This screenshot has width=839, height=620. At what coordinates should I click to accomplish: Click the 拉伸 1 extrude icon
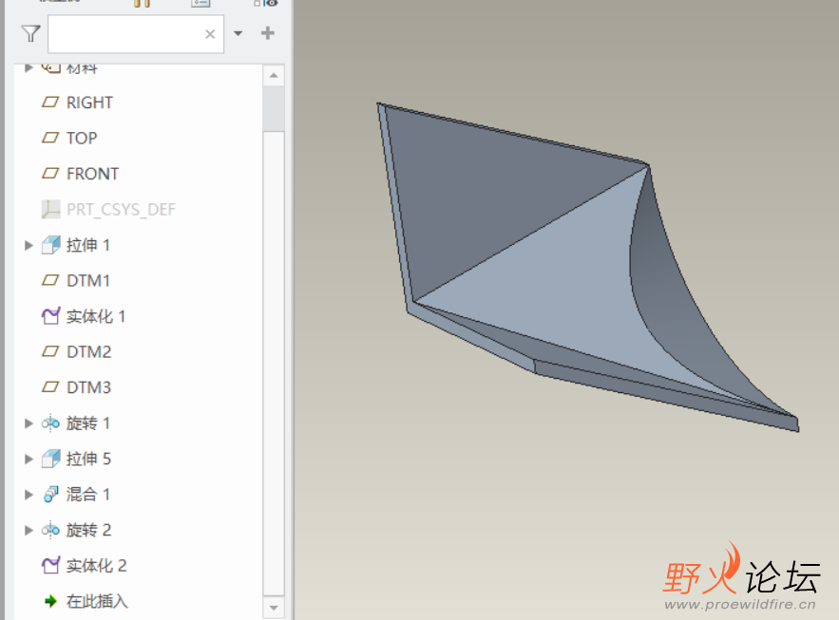[50, 245]
